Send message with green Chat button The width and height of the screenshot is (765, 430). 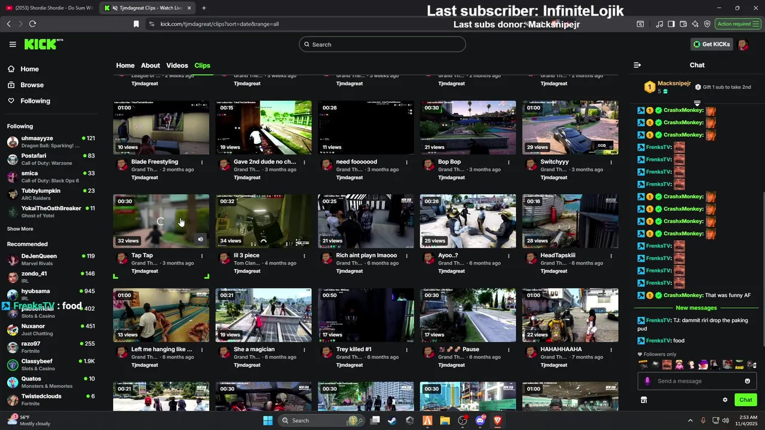click(745, 400)
